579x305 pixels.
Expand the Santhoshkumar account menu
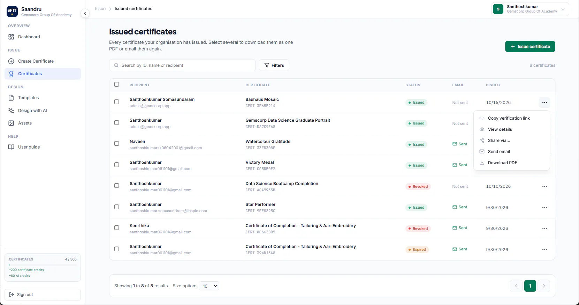click(x=530, y=9)
